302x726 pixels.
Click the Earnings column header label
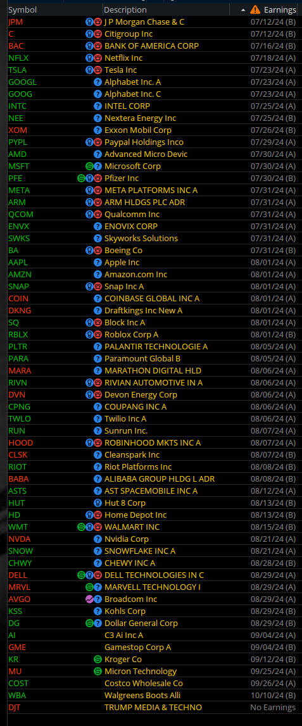tap(280, 9)
